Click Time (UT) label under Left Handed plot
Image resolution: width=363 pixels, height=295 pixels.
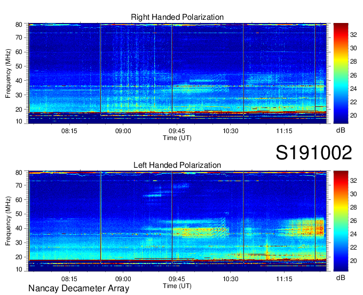point(177,286)
